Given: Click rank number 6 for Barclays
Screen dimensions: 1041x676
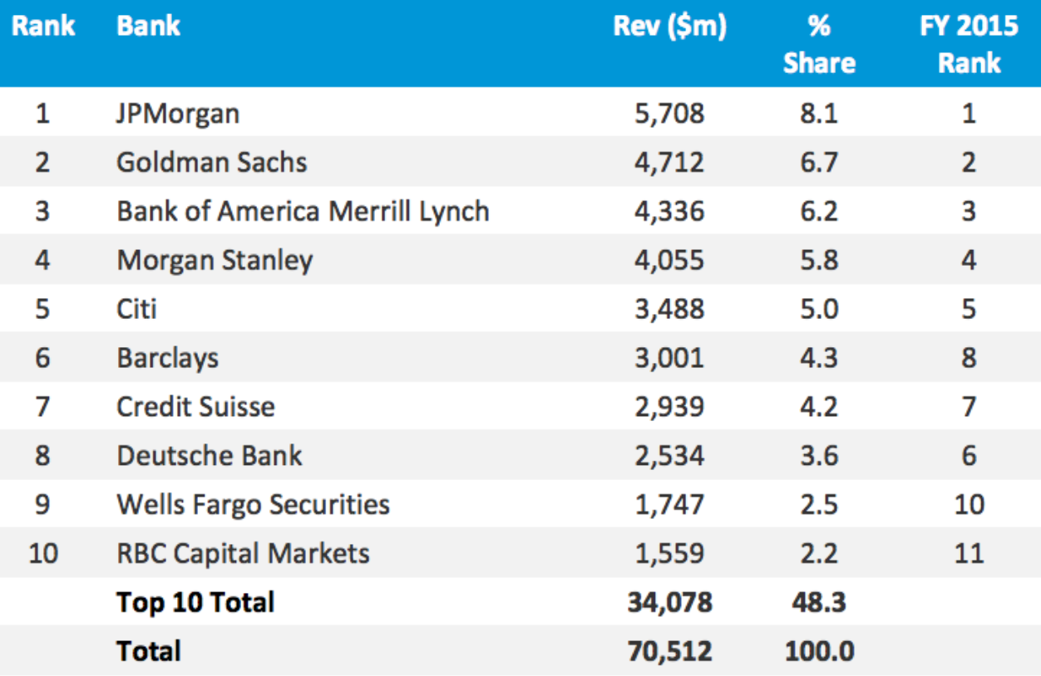Looking at the screenshot, I should point(42,359).
